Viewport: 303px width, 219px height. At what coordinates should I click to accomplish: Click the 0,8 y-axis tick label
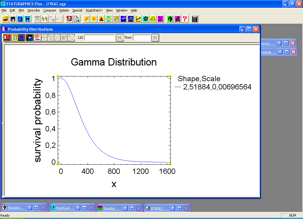click(x=50, y=95)
